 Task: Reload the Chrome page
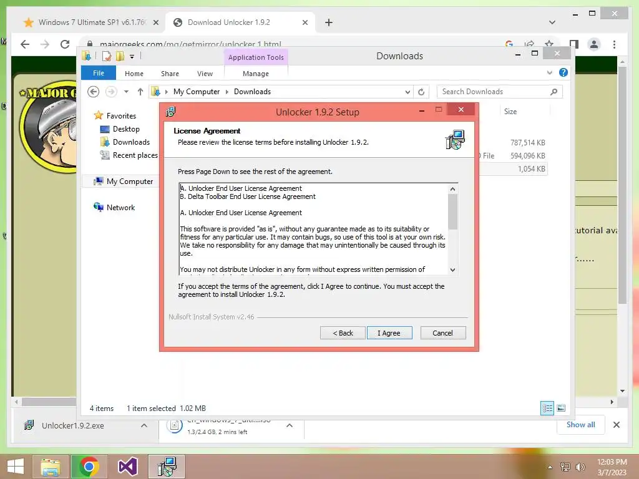pyautogui.click(x=65, y=44)
